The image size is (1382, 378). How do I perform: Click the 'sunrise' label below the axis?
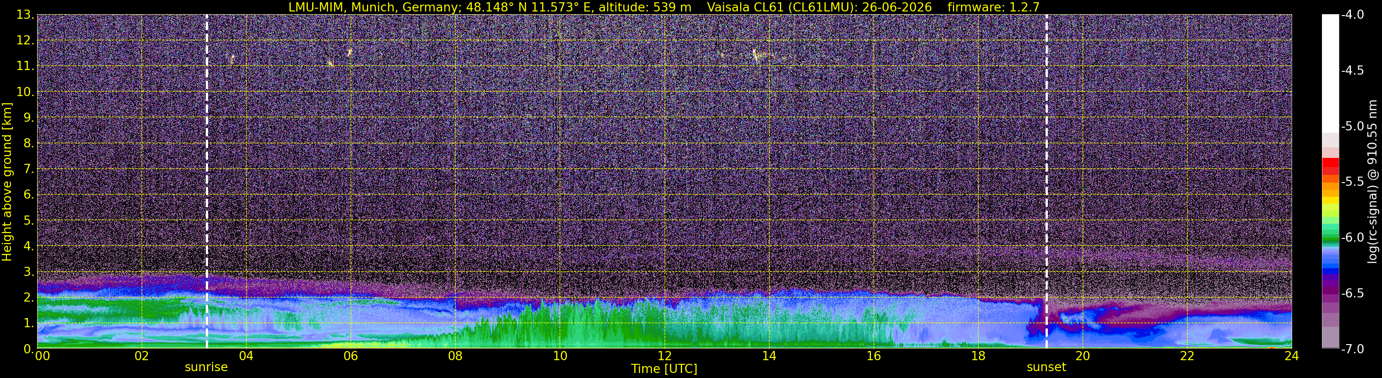(206, 367)
